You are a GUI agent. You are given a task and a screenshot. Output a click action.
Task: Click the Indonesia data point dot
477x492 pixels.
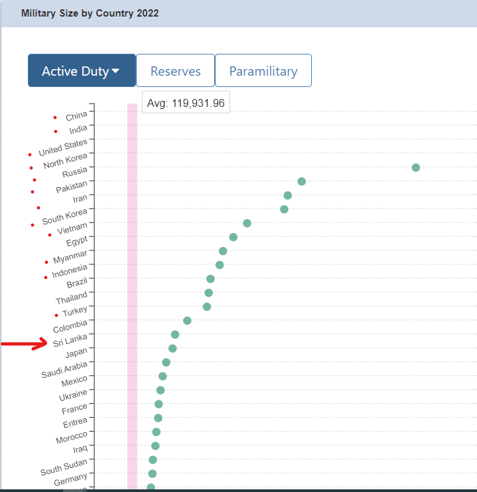click(x=220, y=265)
